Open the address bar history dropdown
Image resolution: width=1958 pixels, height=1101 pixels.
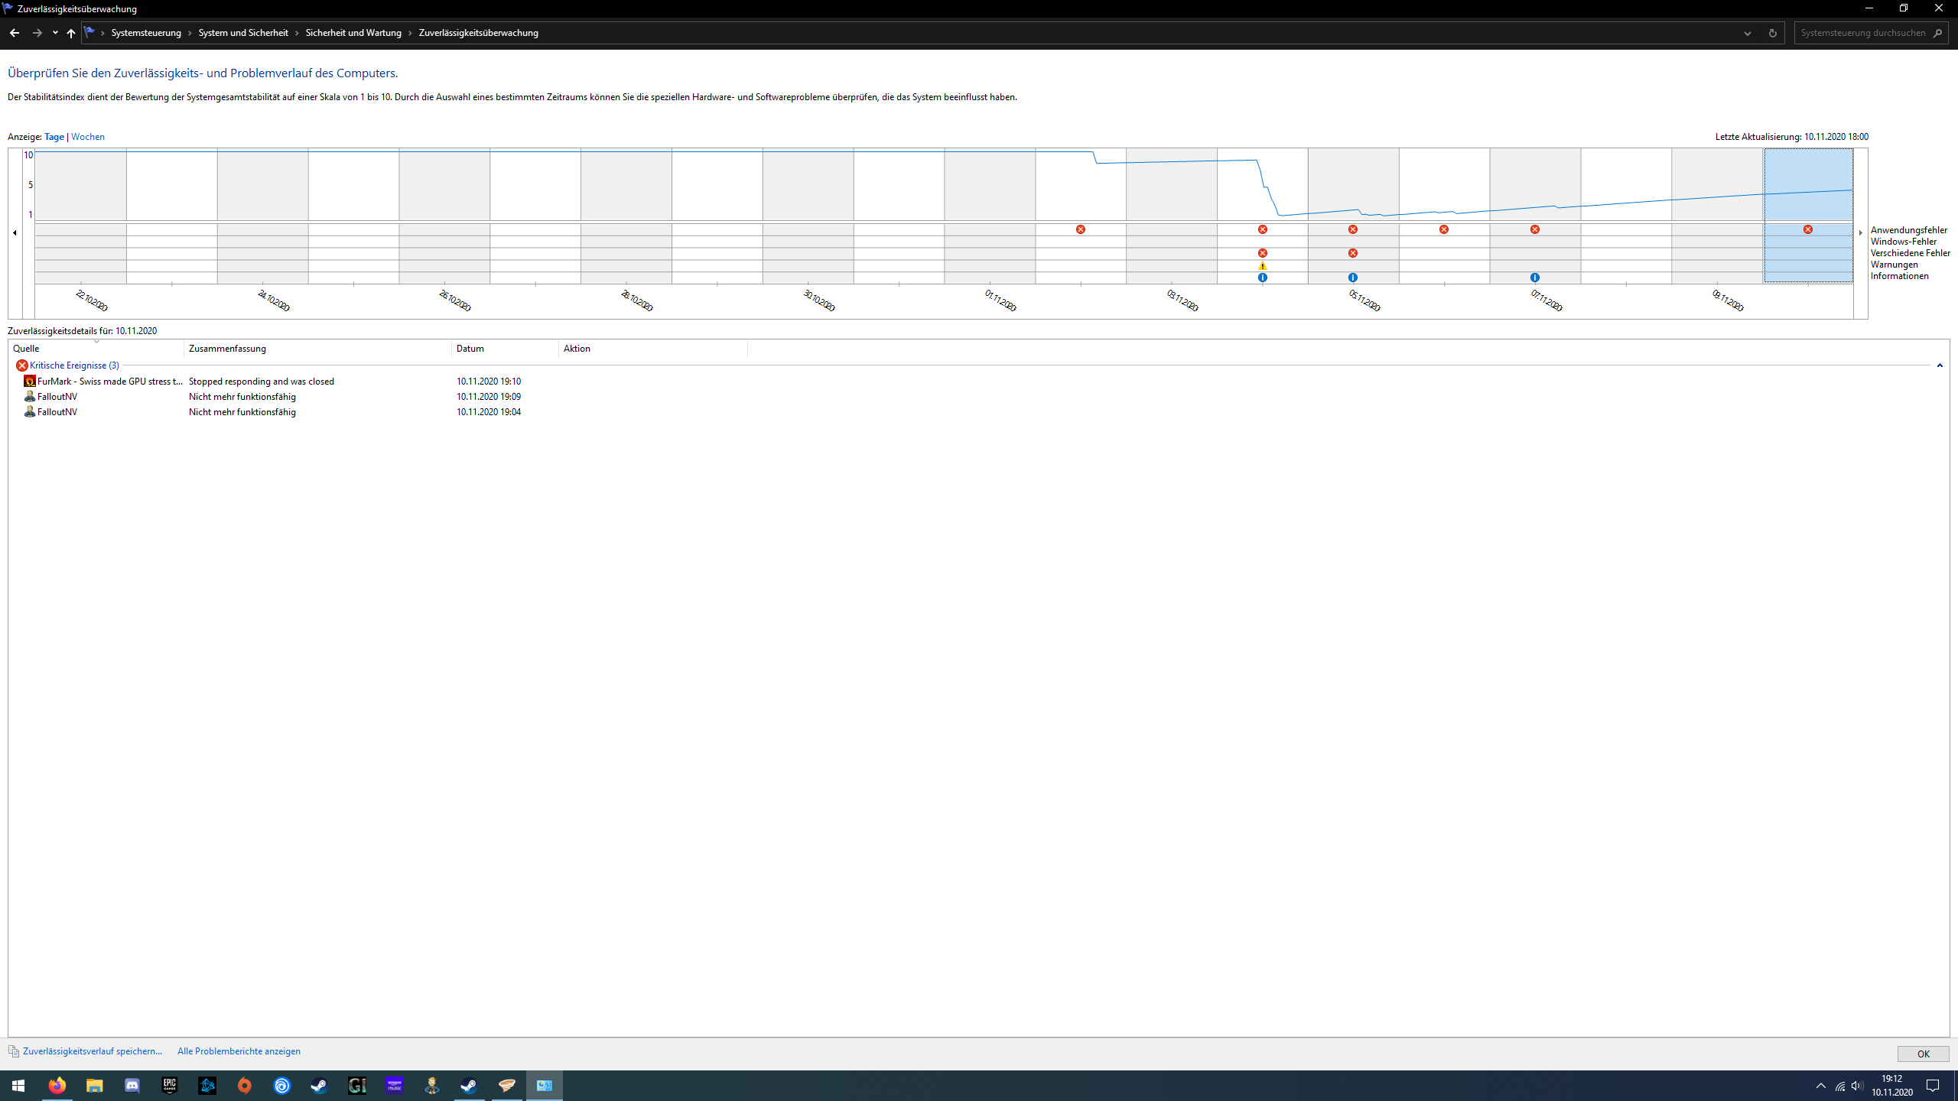(1748, 33)
